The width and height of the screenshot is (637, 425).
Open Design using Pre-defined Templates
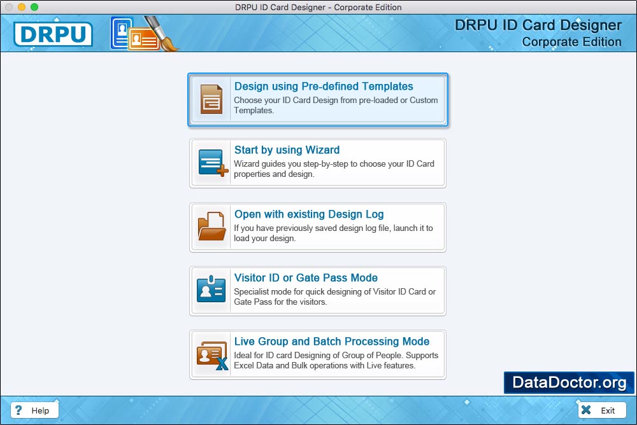(318, 99)
